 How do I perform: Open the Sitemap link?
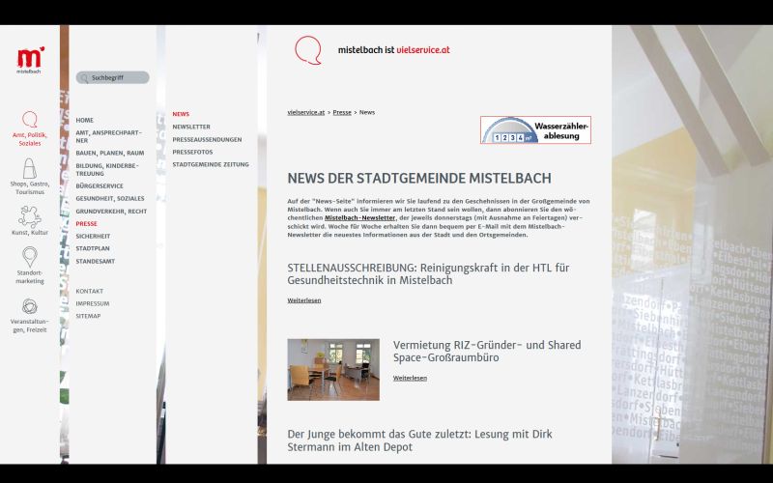[88, 317]
